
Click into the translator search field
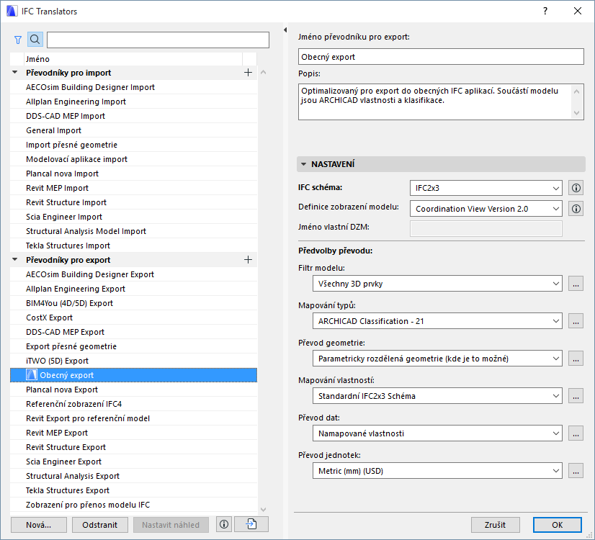(x=158, y=40)
